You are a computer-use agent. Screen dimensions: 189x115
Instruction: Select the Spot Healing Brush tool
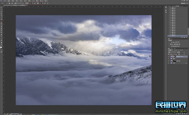coord(2,19)
